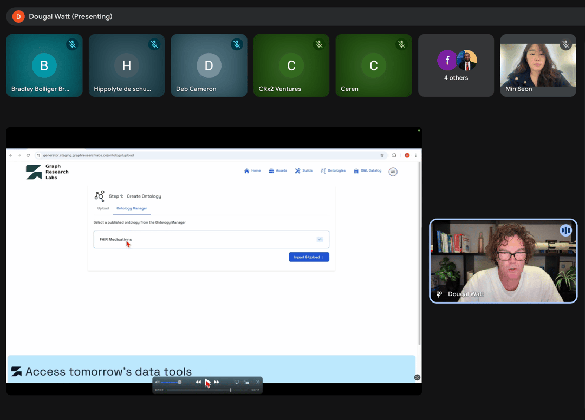The height and width of the screenshot is (420, 585).
Task: Select Bradley Bolliger's participant tile
Action: click(44, 65)
